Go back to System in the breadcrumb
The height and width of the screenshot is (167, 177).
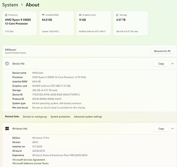click(10, 5)
